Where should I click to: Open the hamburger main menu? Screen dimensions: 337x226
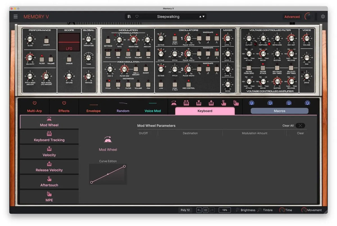coord(15,17)
